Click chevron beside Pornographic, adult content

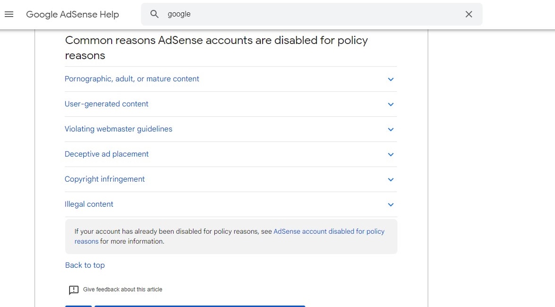(x=391, y=79)
